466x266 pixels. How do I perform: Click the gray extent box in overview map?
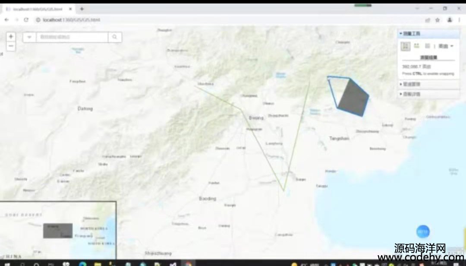point(58,231)
